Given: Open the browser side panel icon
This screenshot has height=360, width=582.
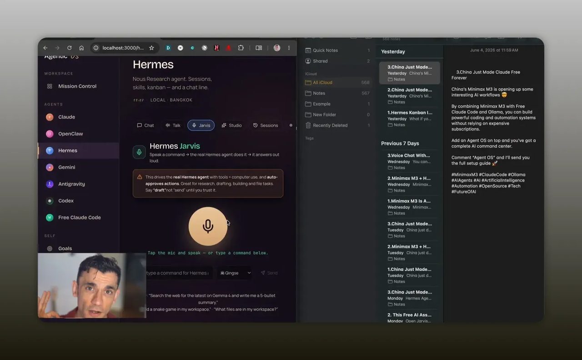Looking at the screenshot, I should [259, 48].
